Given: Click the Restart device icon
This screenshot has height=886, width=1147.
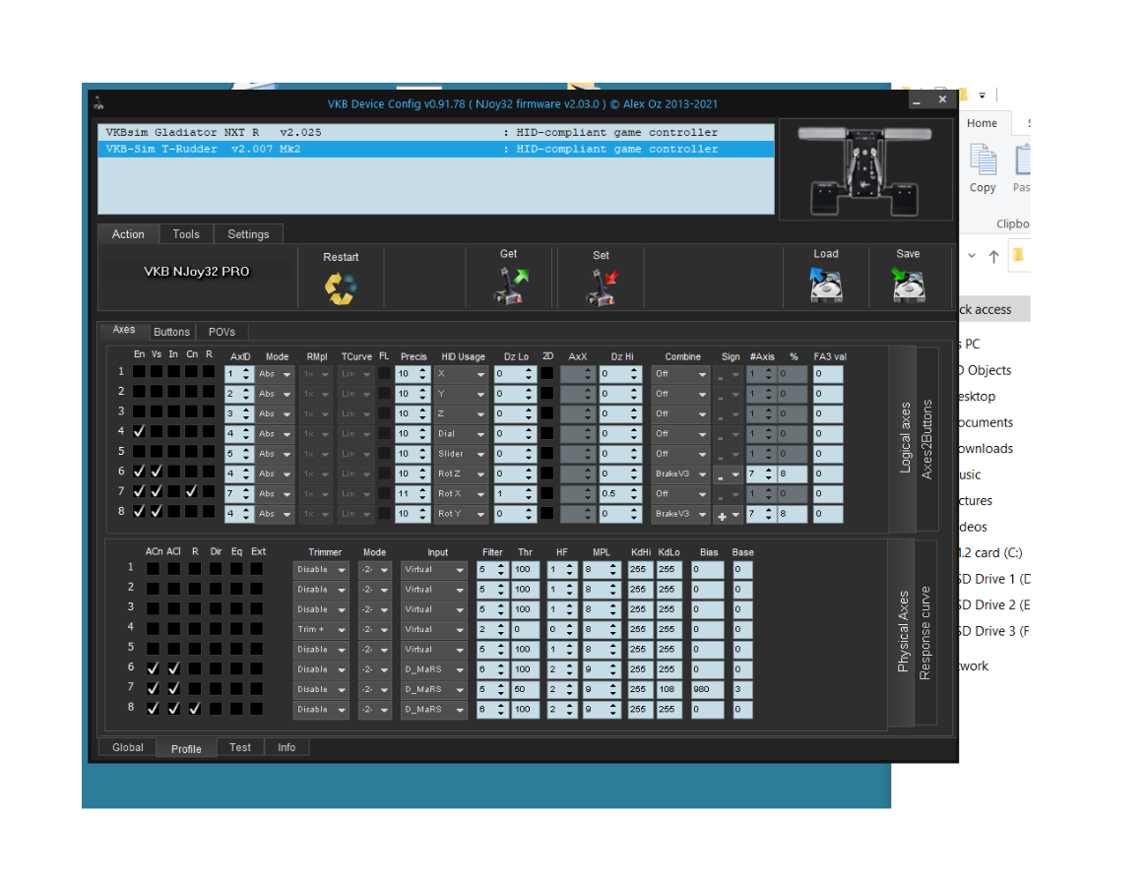Looking at the screenshot, I should (341, 288).
